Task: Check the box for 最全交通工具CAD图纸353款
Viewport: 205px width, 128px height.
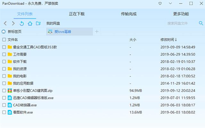Action: click(x=4, y=47)
